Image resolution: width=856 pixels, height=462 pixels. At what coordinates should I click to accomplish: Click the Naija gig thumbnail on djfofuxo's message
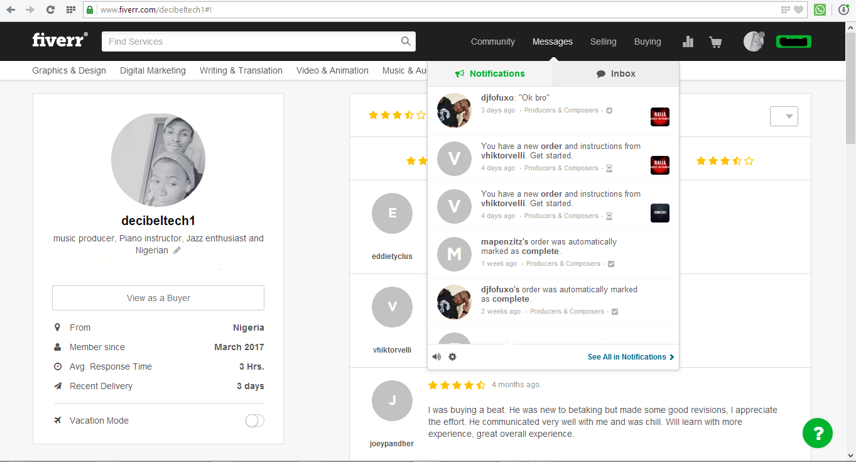tap(660, 117)
